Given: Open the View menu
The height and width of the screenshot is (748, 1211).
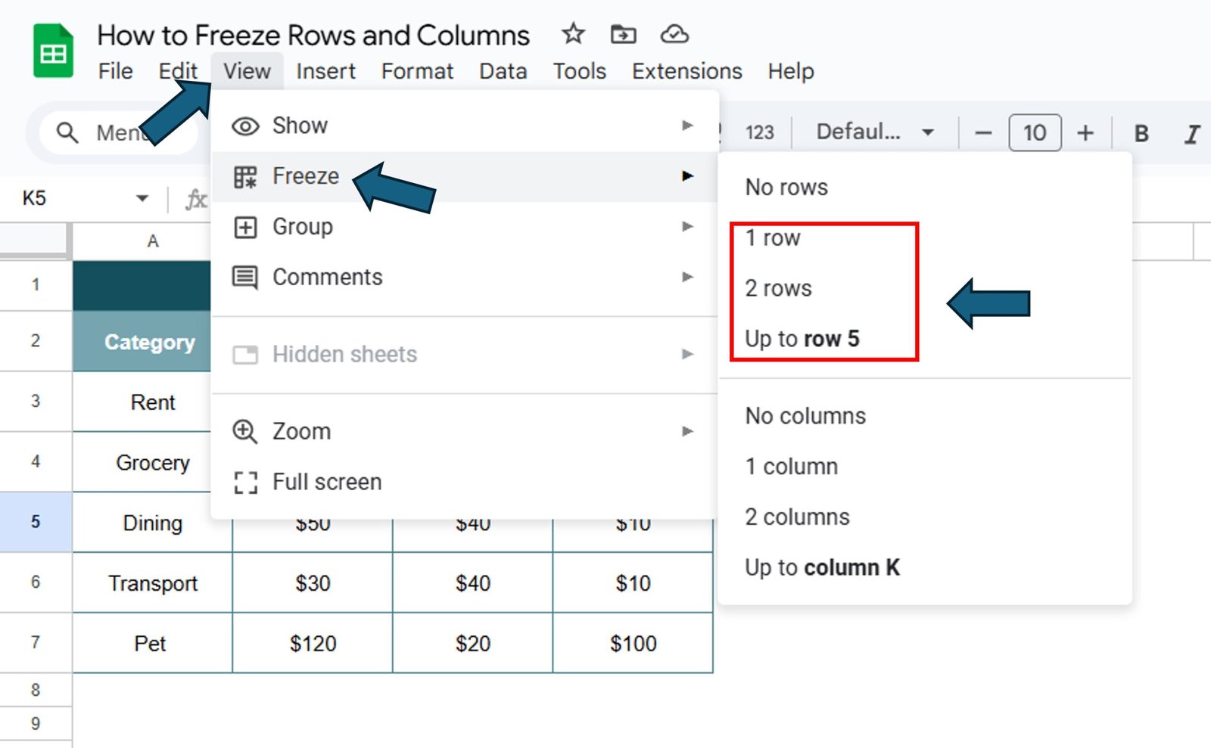Looking at the screenshot, I should coord(247,71).
